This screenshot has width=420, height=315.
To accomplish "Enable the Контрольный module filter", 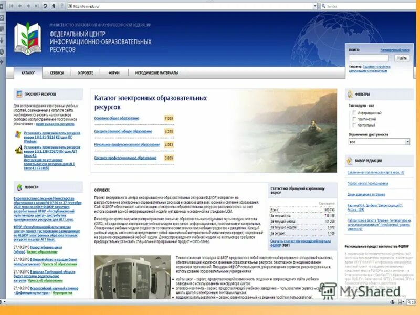I will tap(354, 125).
